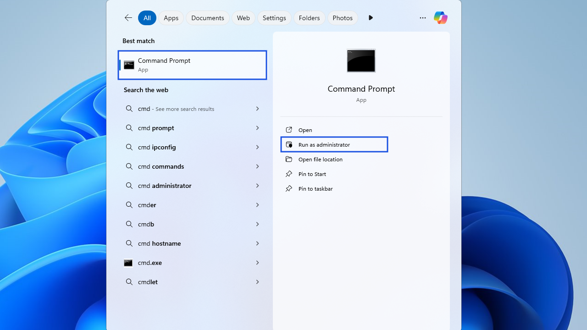Click search icon beside 'cmd prompt'
The width and height of the screenshot is (587, 330).
coord(129,128)
